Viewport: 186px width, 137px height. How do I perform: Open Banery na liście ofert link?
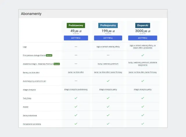[x=31, y=72]
